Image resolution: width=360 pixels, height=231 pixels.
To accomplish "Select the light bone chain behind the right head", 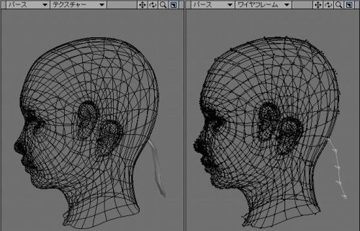I will click(x=337, y=169).
